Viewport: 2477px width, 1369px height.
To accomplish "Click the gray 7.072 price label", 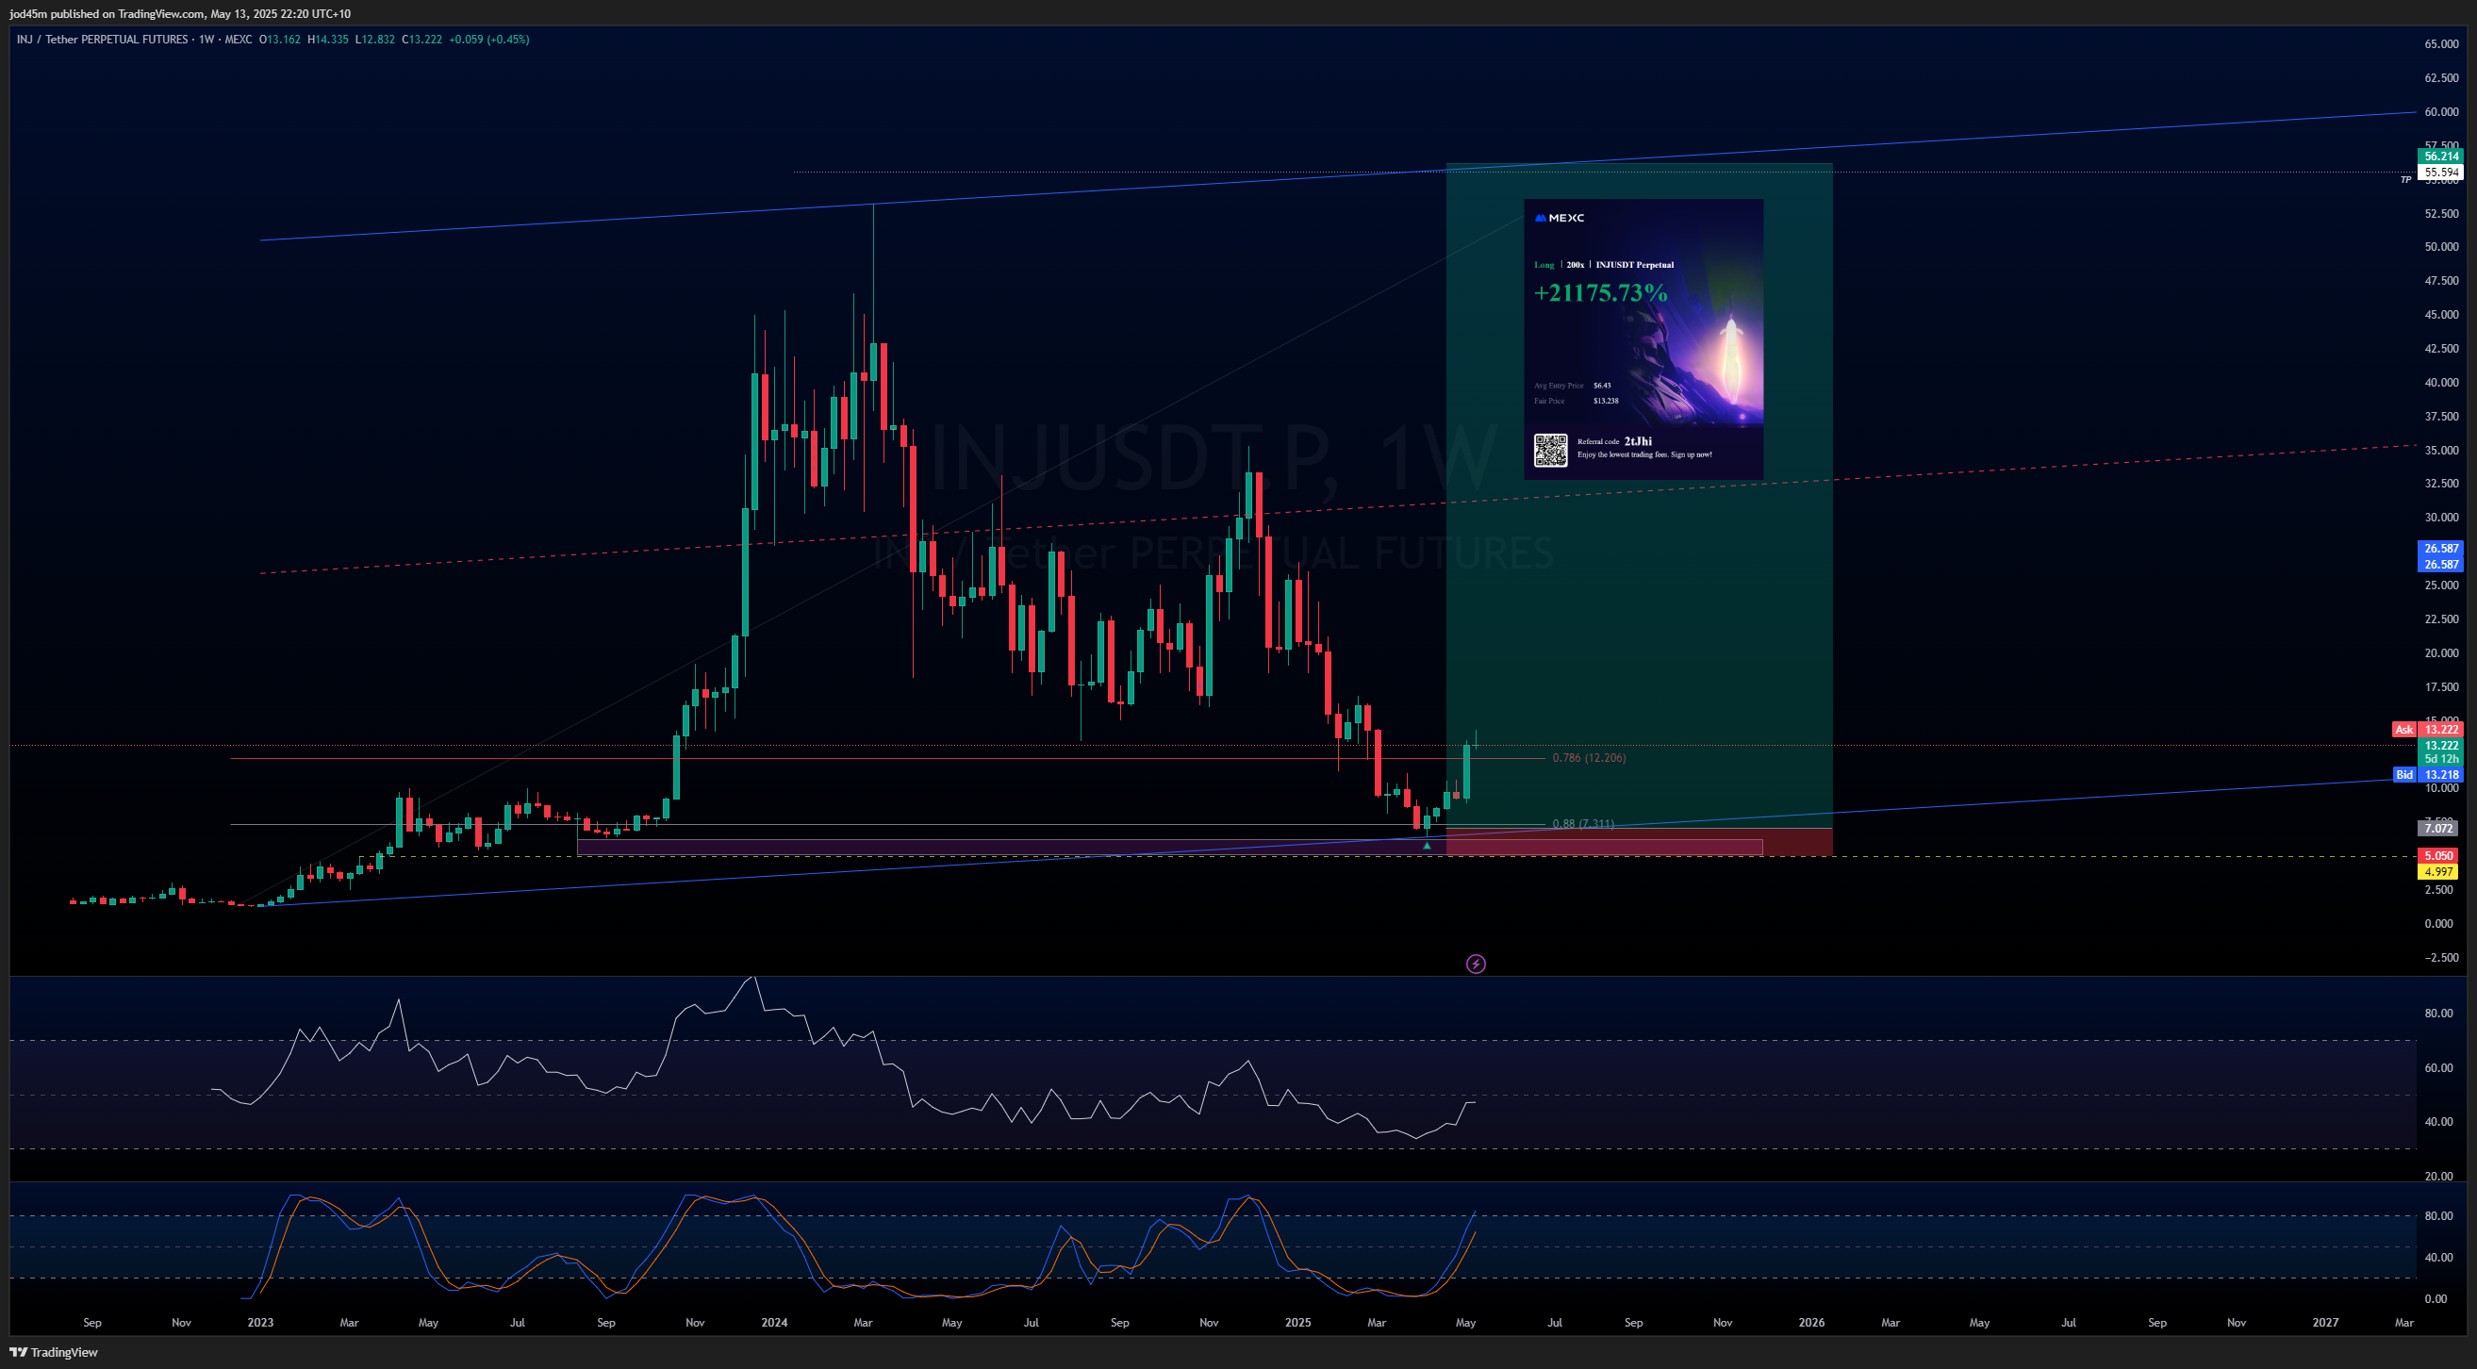I will coord(2438,828).
